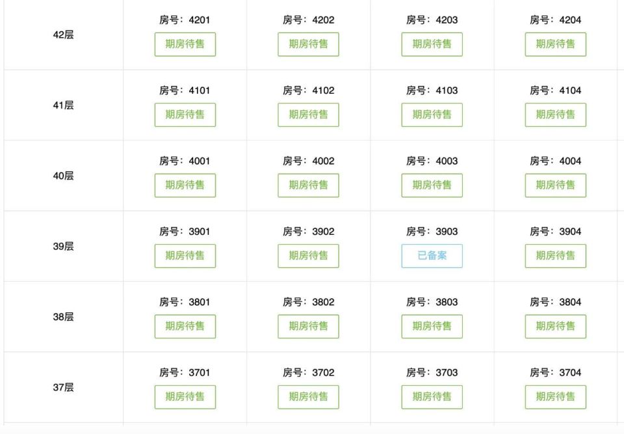Click the 期房待售 button under room 4103

click(x=432, y=115)
